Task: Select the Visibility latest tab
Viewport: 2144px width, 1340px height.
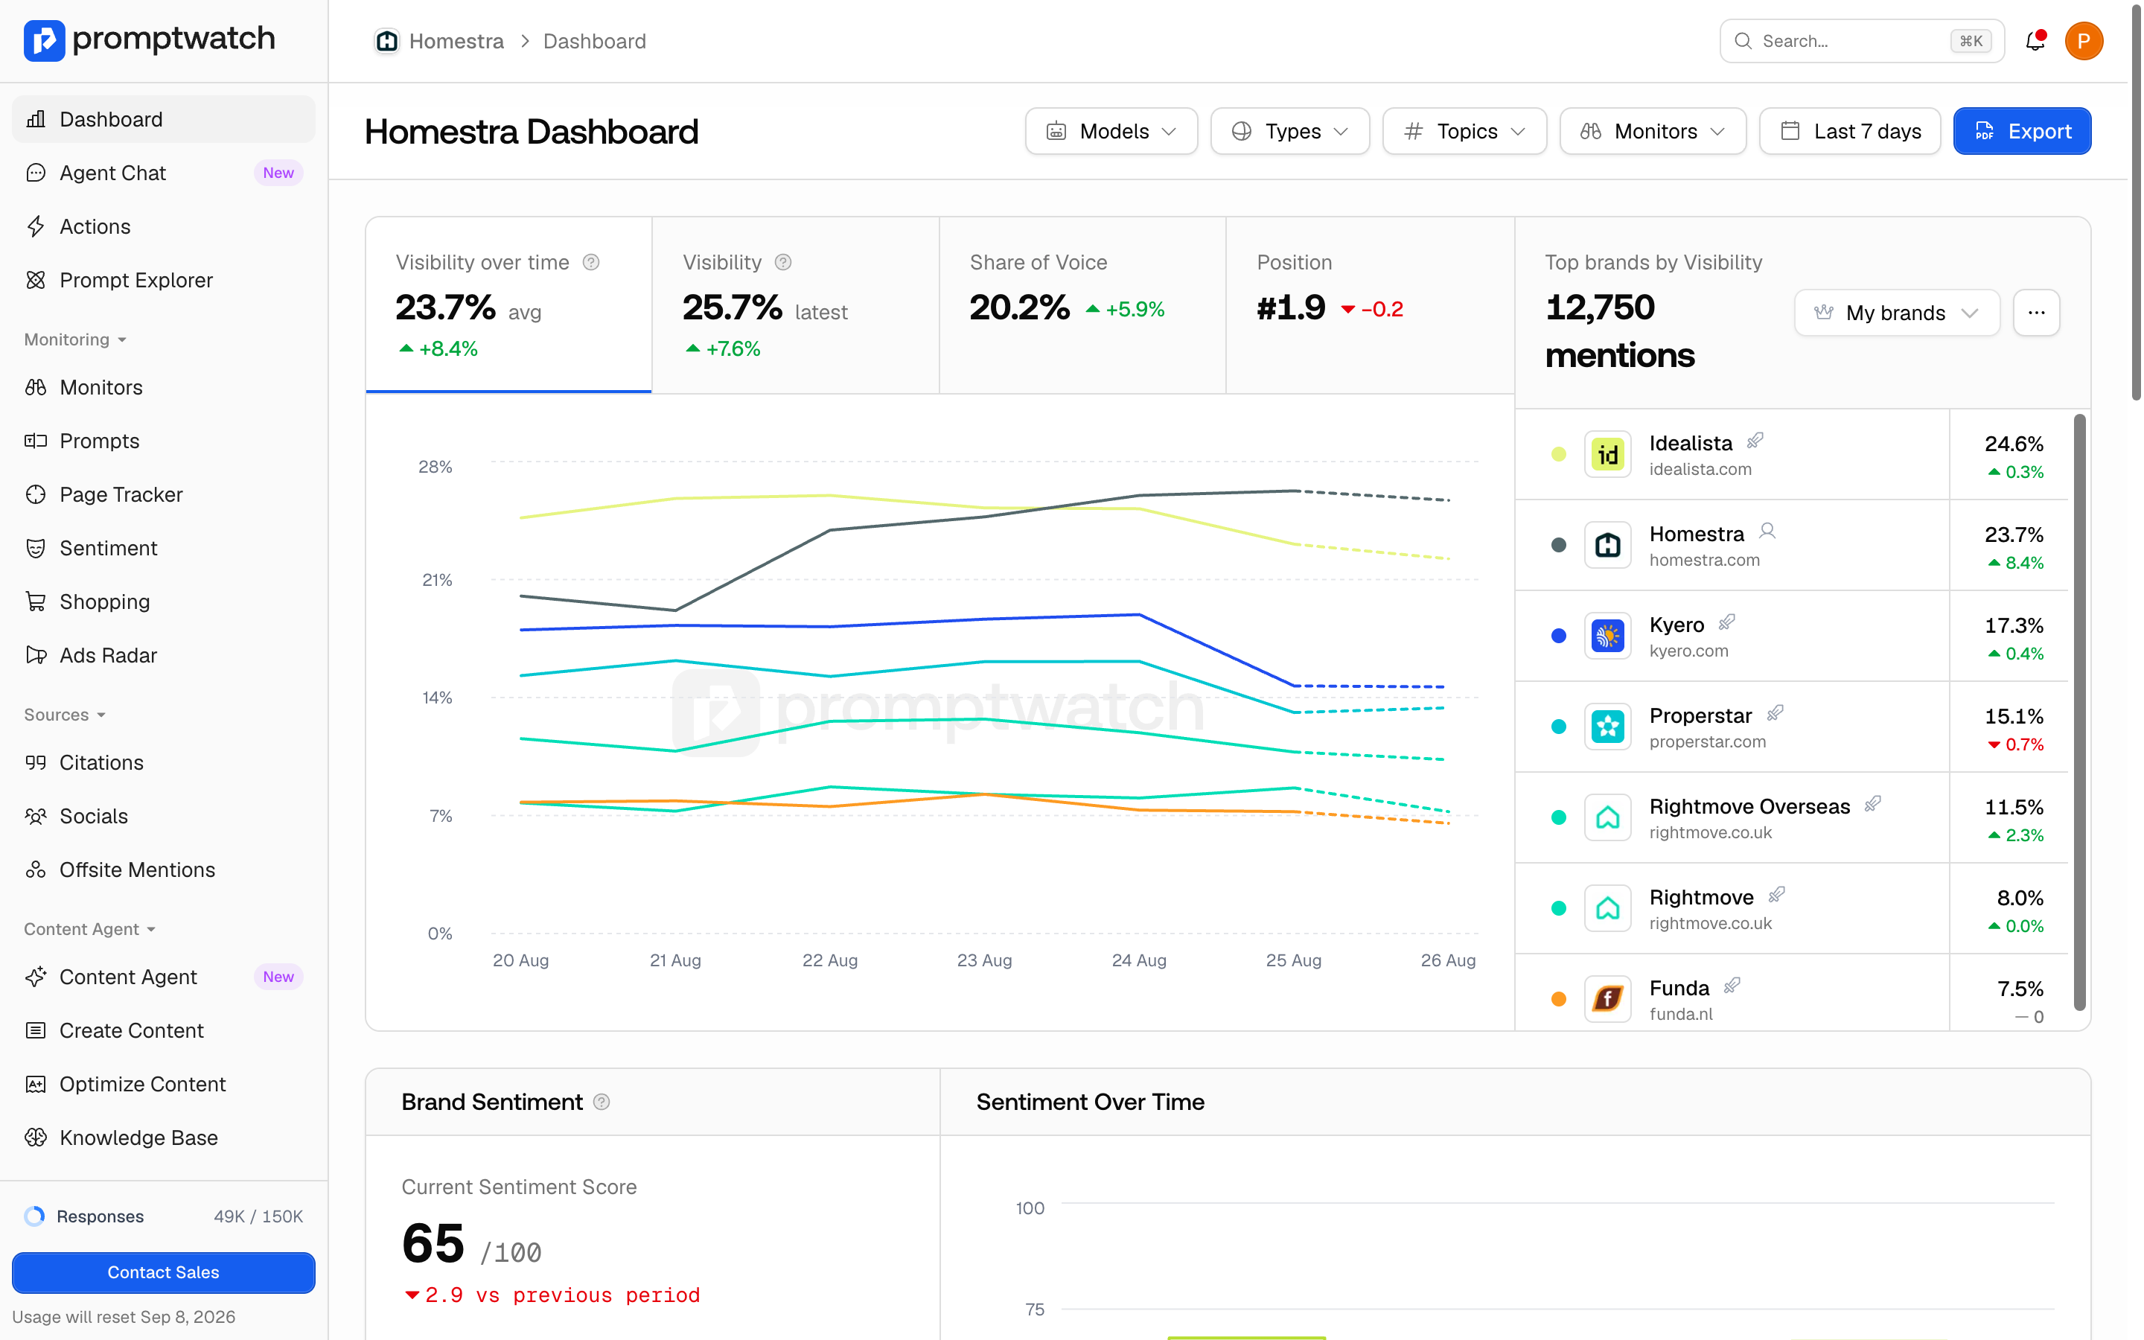Action: pos(796,305)
